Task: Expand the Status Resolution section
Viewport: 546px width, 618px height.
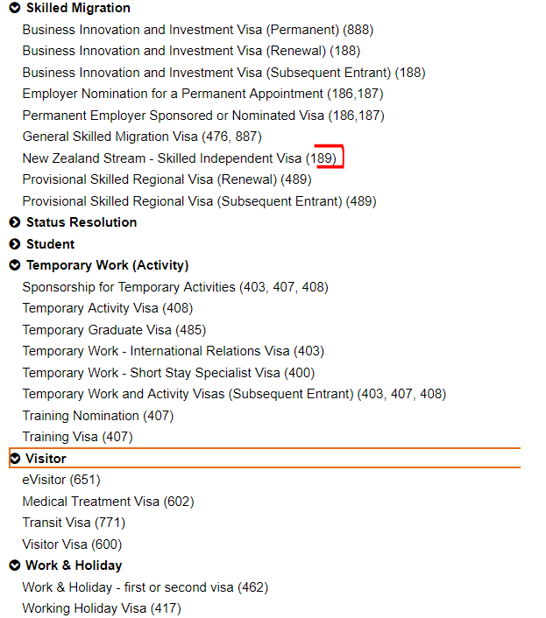Action: pos(15,222)
